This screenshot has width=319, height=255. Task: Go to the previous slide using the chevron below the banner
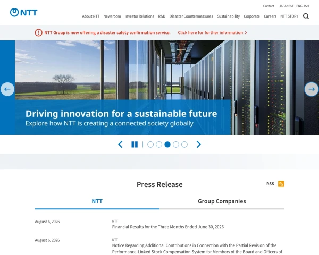pos(120,144)
